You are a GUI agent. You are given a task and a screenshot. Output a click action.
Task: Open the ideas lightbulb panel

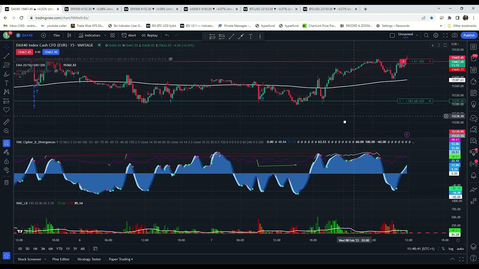(473, 105)
